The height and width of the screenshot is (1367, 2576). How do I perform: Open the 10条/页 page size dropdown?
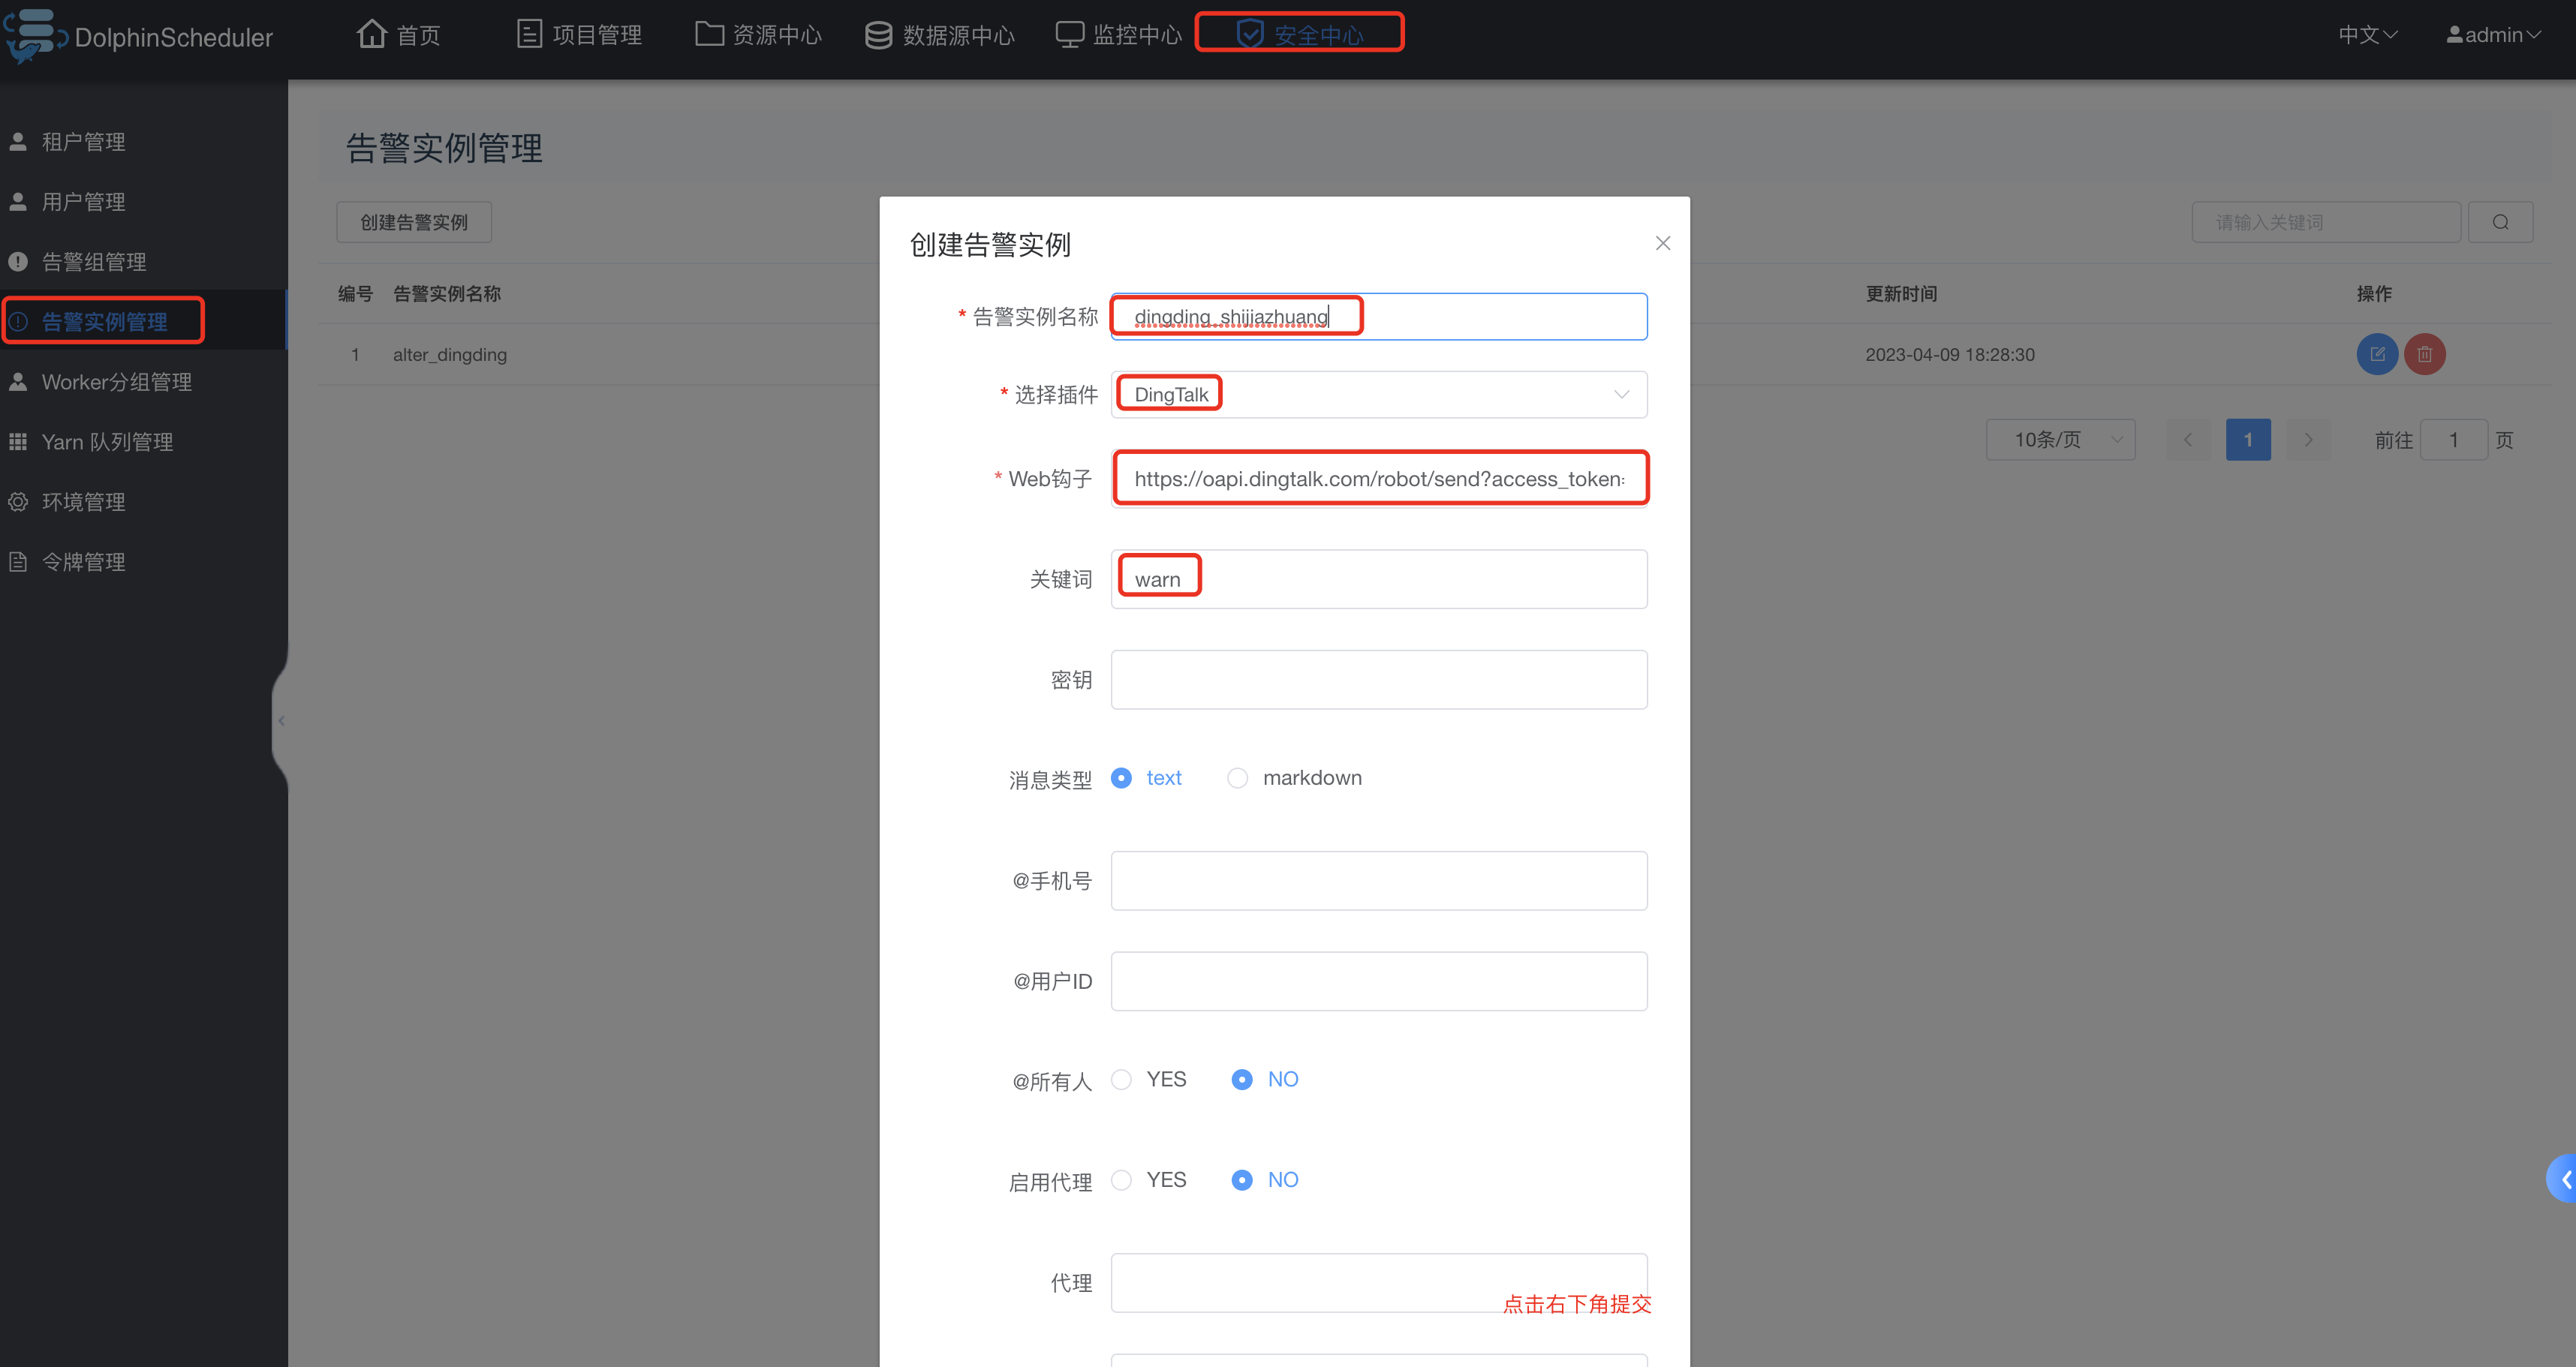tap(2060, 440)
